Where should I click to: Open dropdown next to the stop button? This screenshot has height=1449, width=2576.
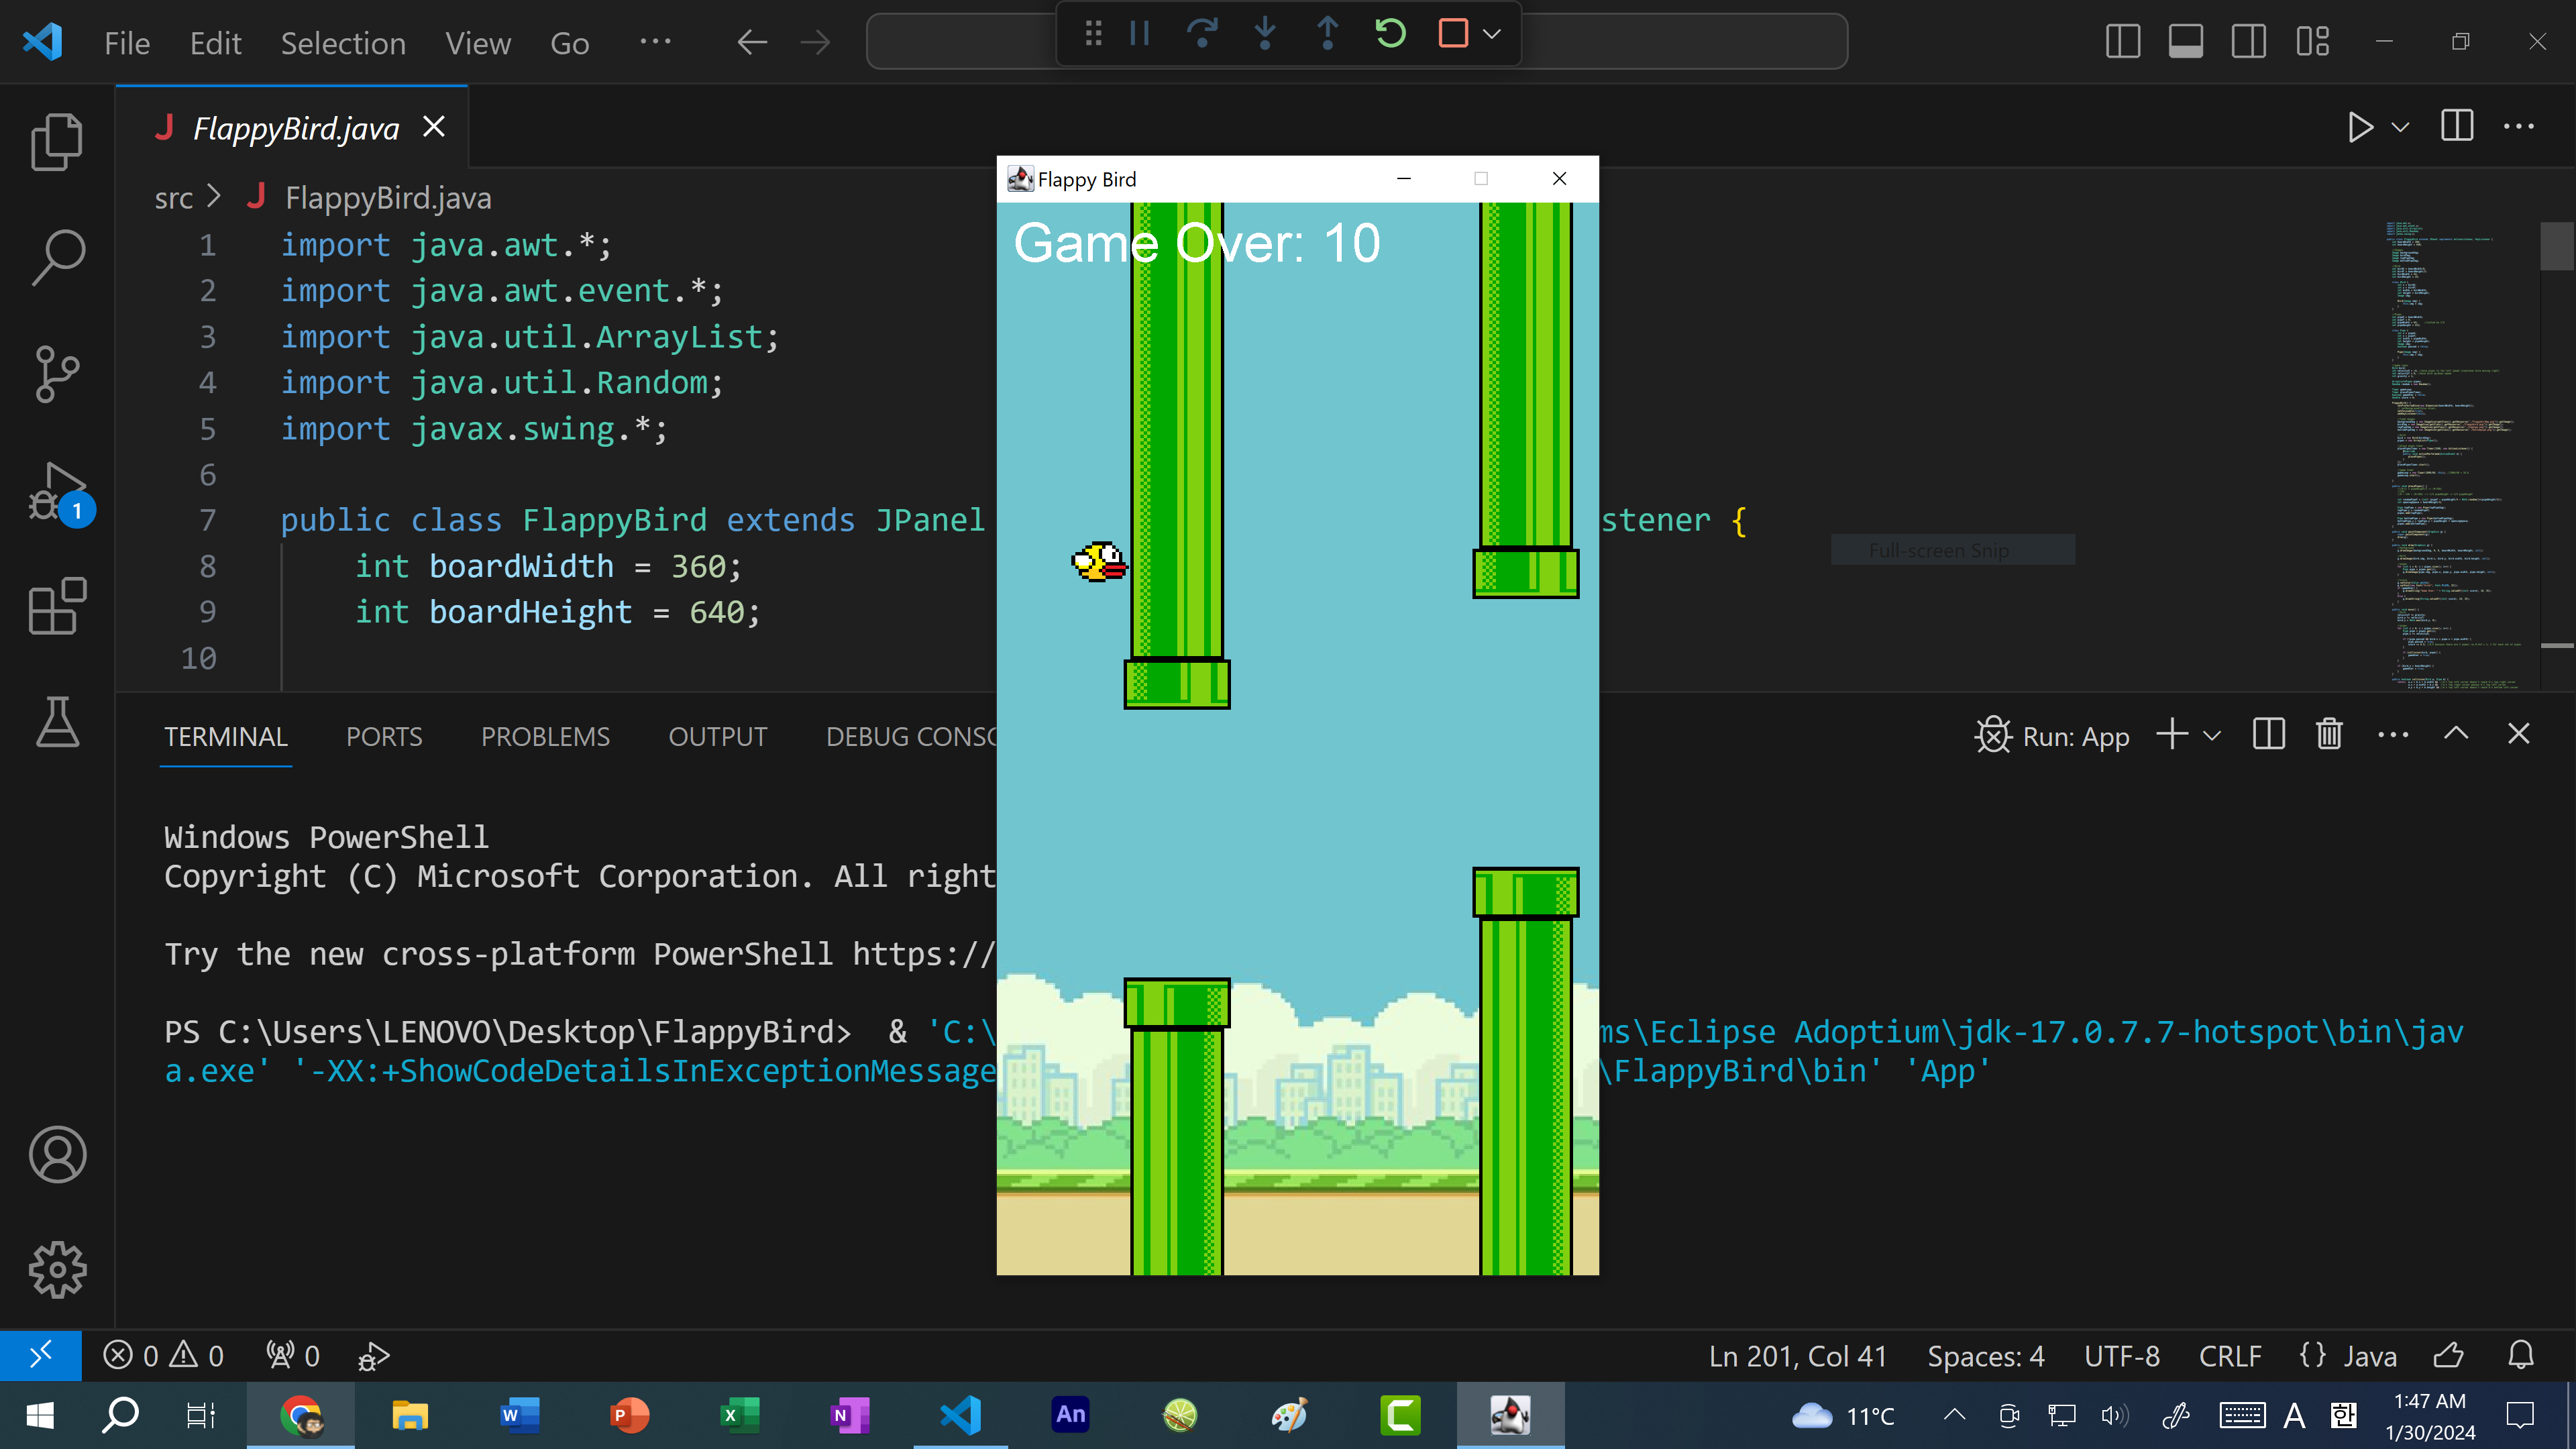[1492, 34]
